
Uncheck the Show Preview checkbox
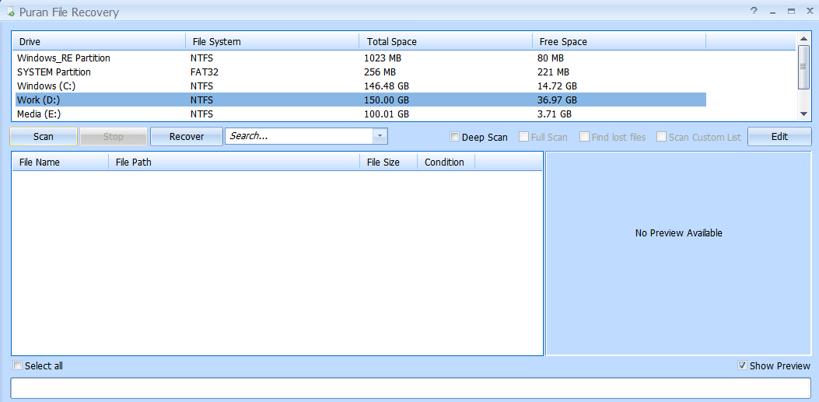(743, 365)
